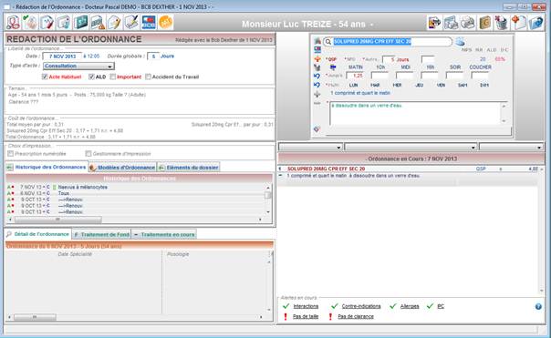Viewport: 551px width, 338px height.
Task: Open the BCB drug database icon
Action: (x=149, y=23)
